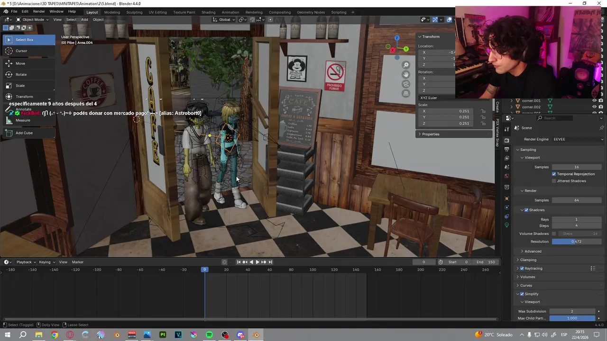The image size is (607, 341).
Task: Enable the Jittered Shadows checkbox
Action: pyautogui.click(x=554, y=181)
